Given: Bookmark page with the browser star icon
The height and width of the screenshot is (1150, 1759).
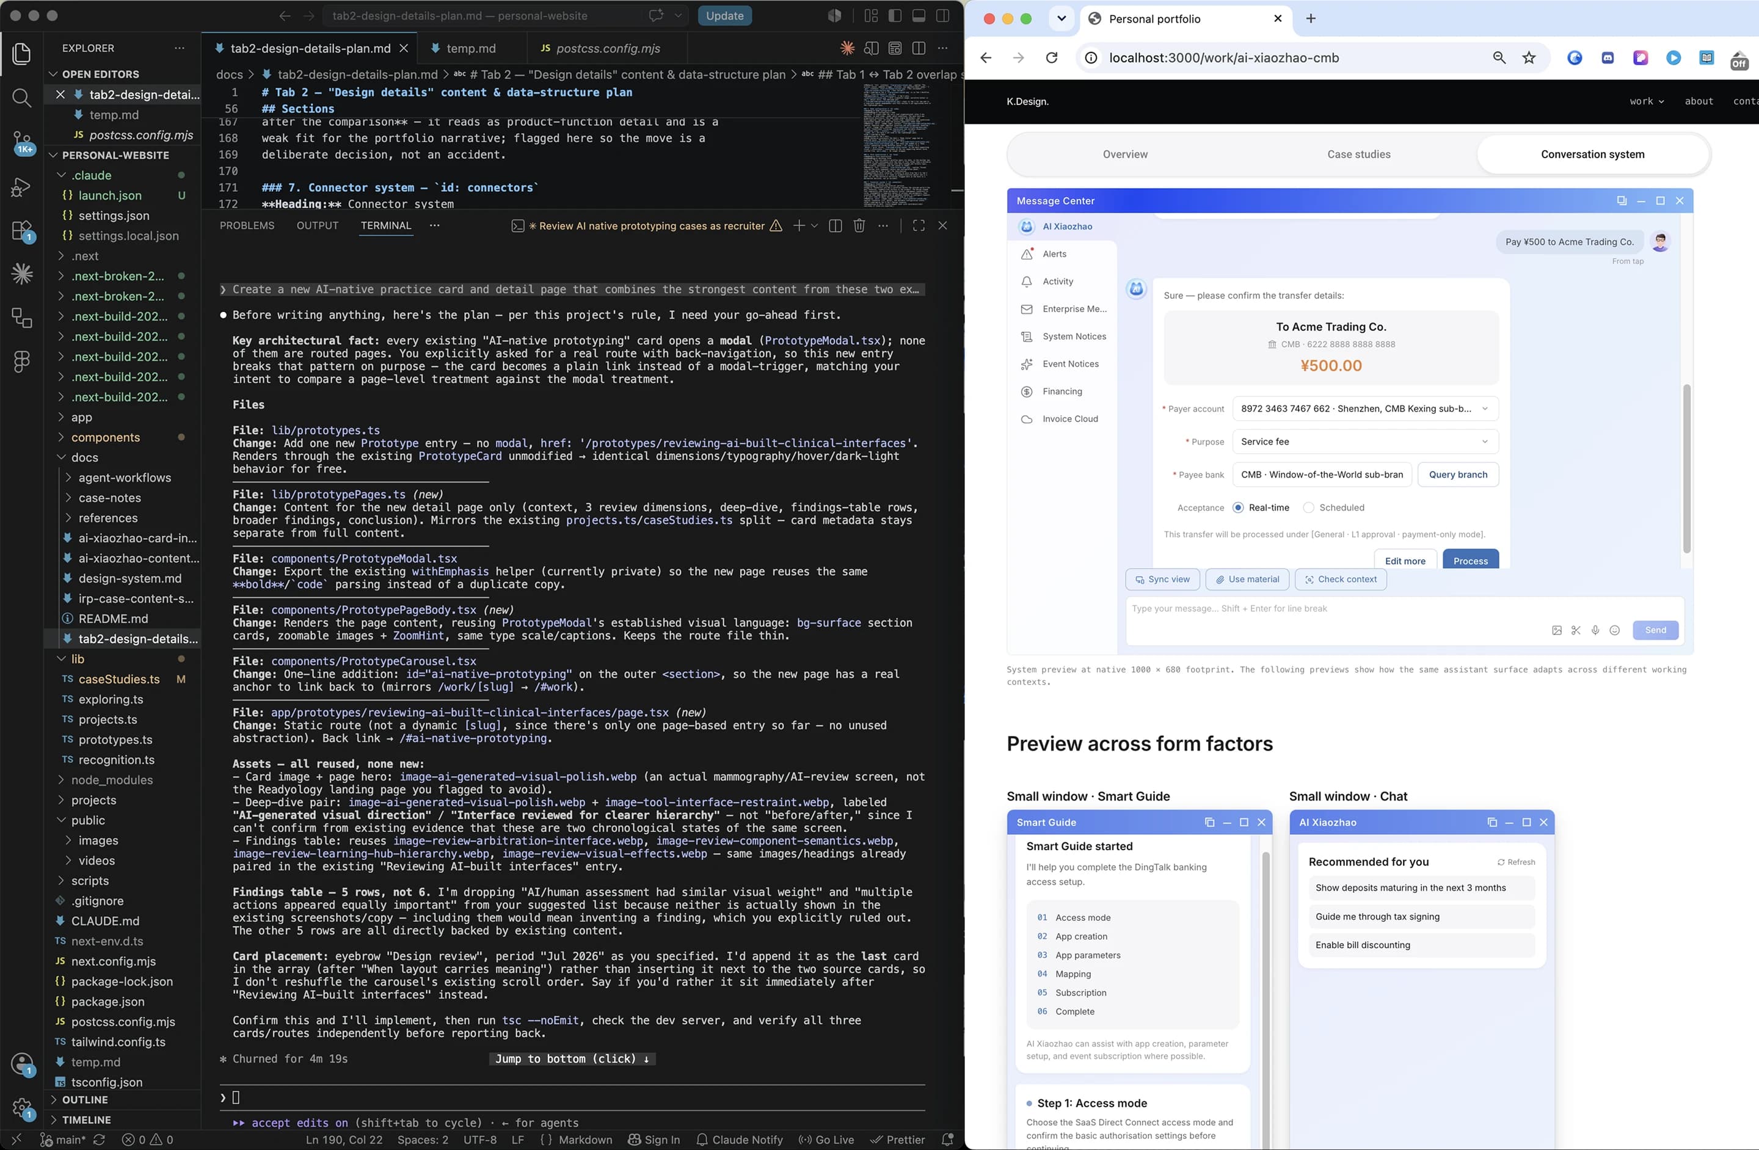Looking at the screenshot, I should [x=1528, y=57].
